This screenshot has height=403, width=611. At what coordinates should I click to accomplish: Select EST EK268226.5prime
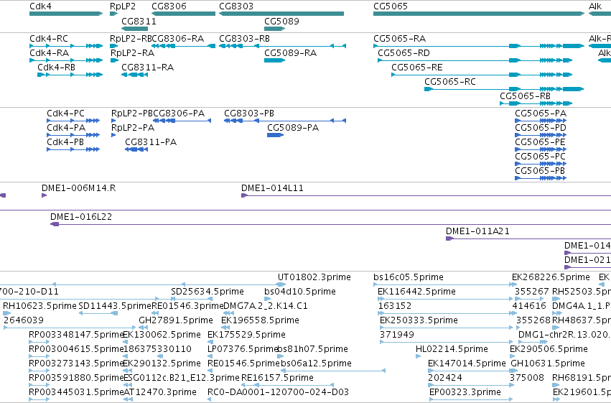pos(551,277)
